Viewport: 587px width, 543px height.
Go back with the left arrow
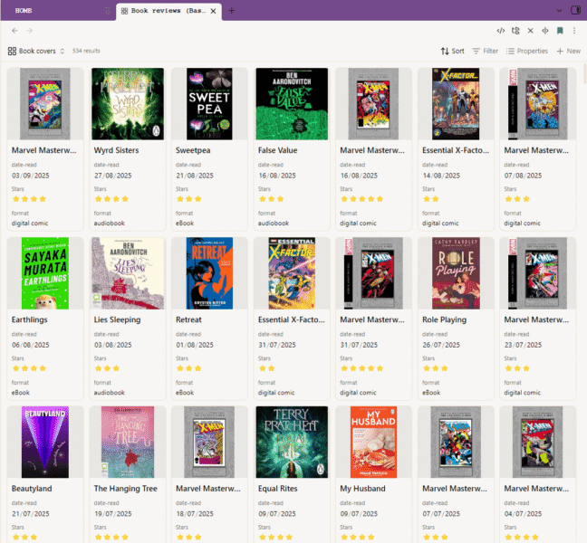pyautogui.click(x=13, y=31)
